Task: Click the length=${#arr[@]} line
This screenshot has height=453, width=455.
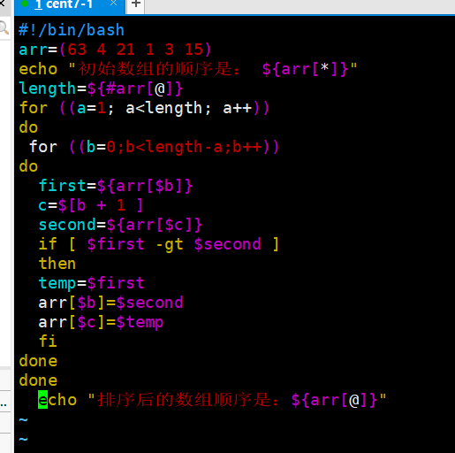Action: pos(101,88)
